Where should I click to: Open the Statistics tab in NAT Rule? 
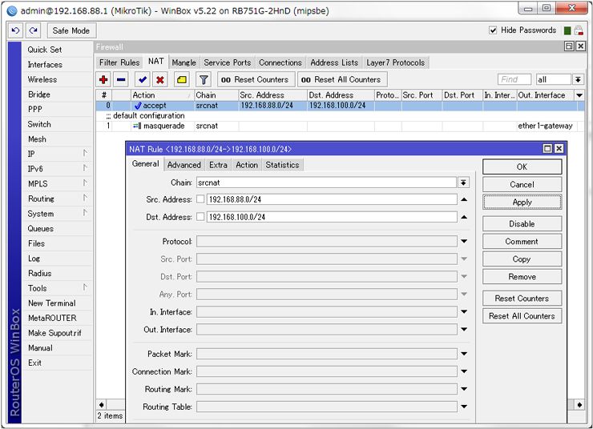pos(282,165)
